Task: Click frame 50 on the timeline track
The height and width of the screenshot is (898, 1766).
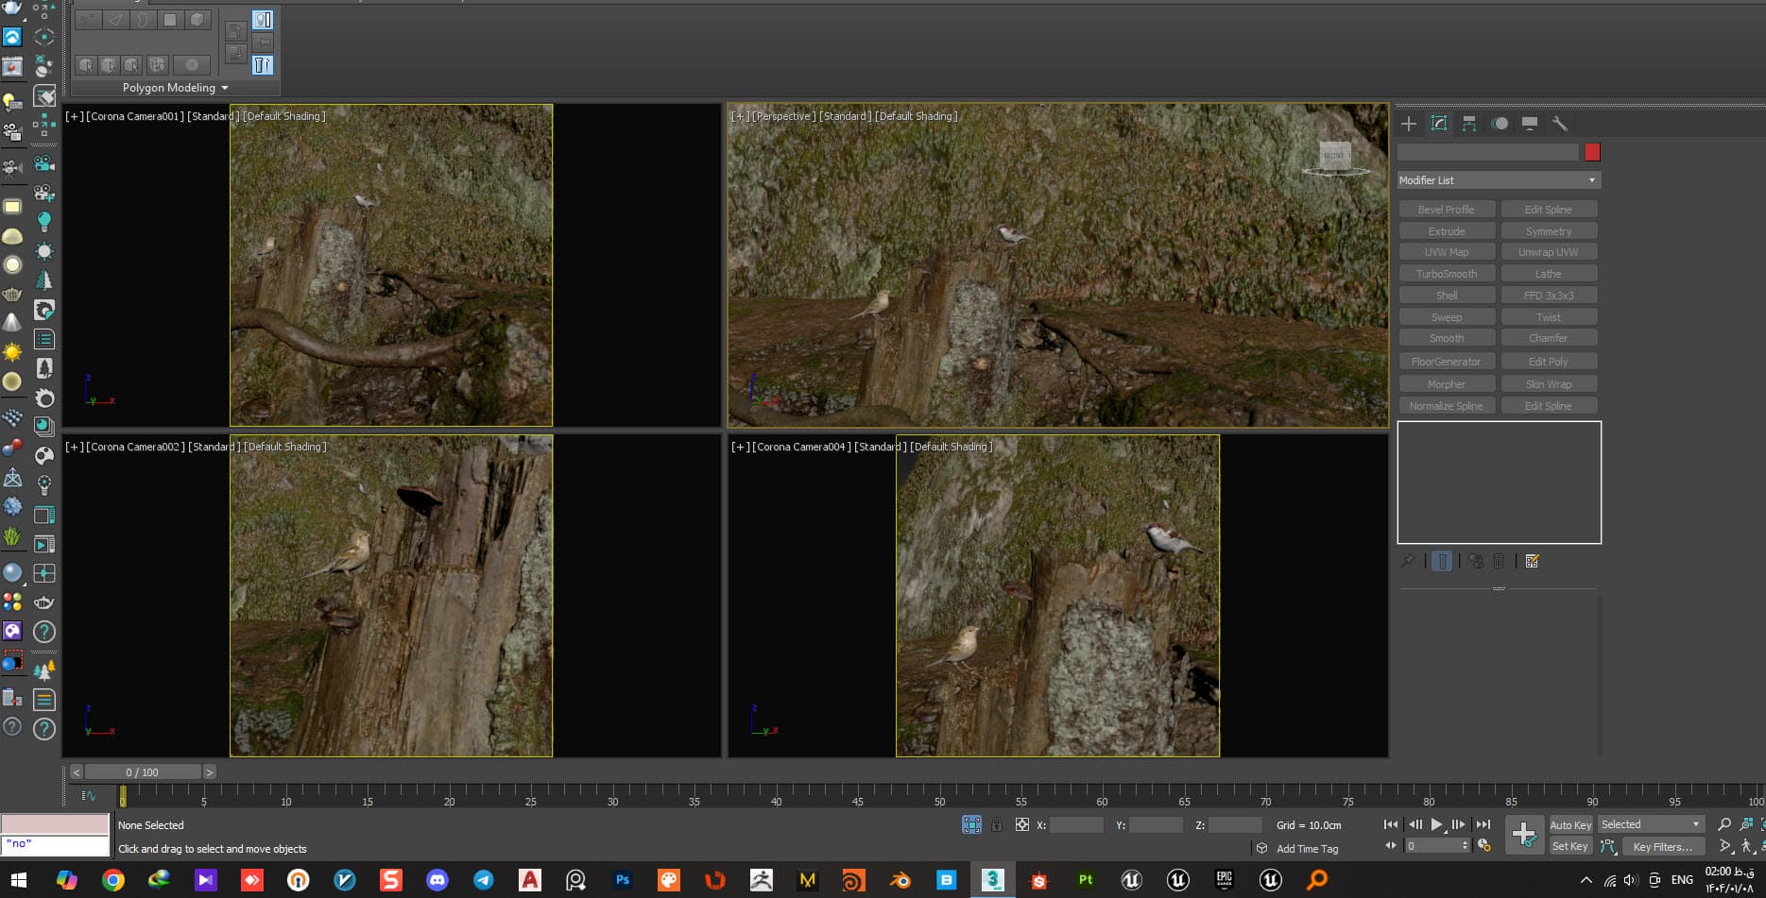Action: point(939,795)
